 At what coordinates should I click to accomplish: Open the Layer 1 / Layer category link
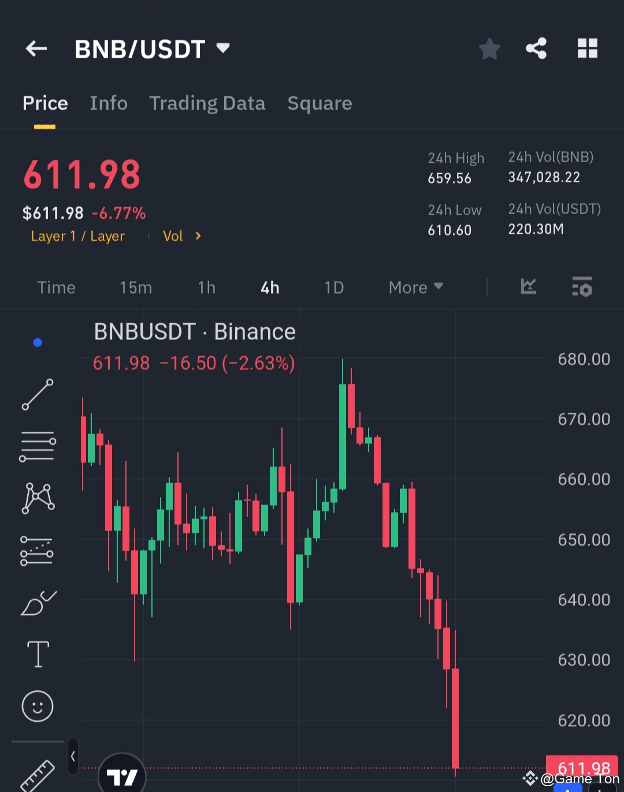click(78, 236)
